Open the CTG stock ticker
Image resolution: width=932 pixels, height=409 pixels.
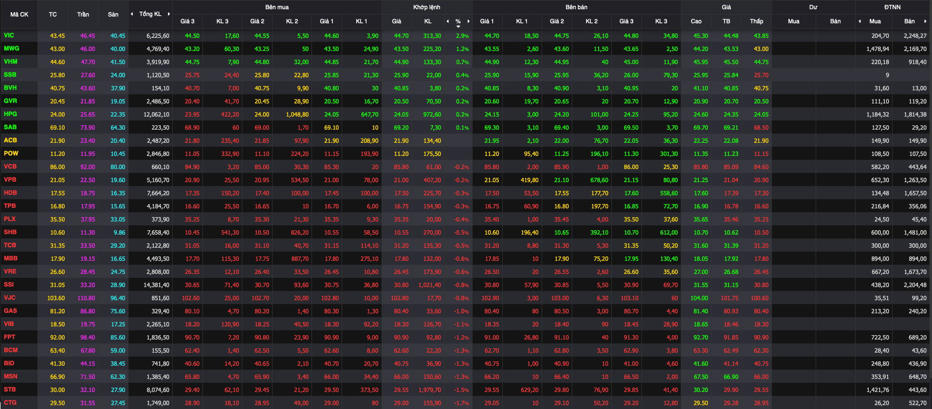[x=10, y=403]
